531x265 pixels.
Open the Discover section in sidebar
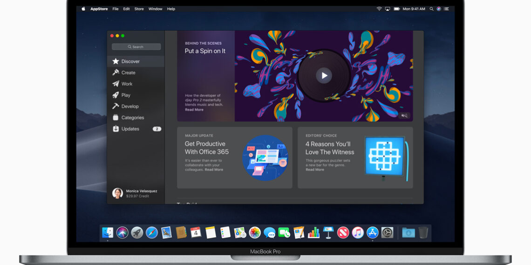130,61
